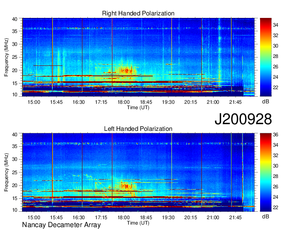Click the 21:45 time label under the left-handed plot
283x230 pixels.
pos(236,217)
